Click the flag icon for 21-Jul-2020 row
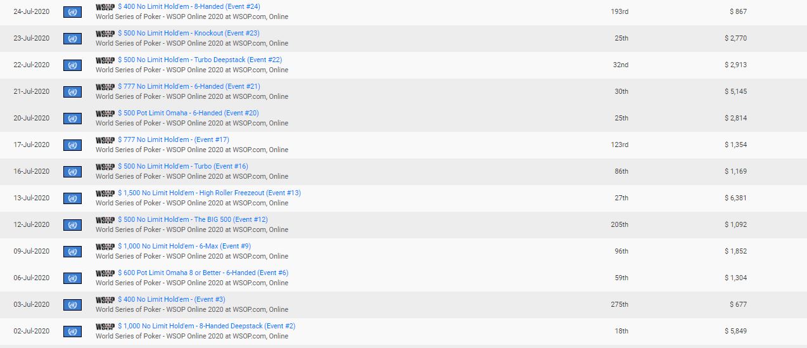 72,92
